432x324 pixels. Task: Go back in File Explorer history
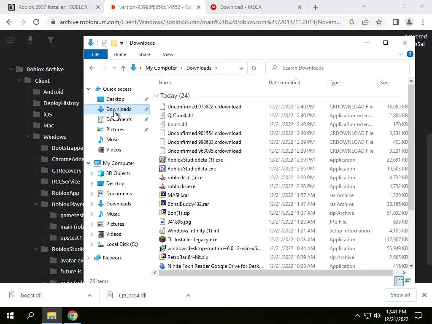coord(92,68)
